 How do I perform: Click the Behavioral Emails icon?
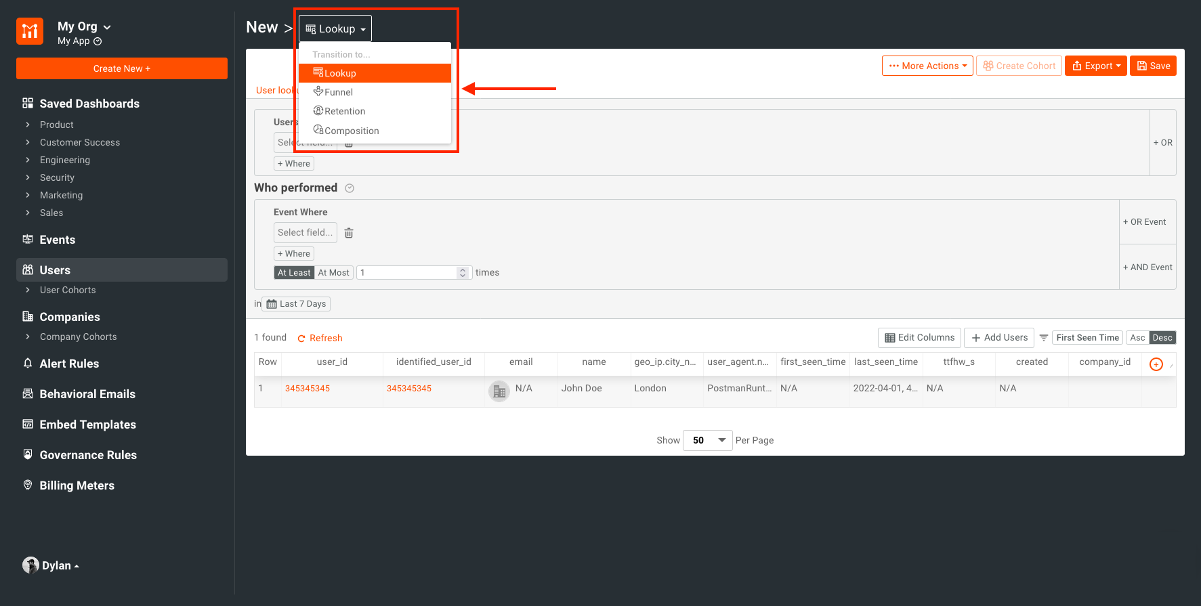[28, 393]
